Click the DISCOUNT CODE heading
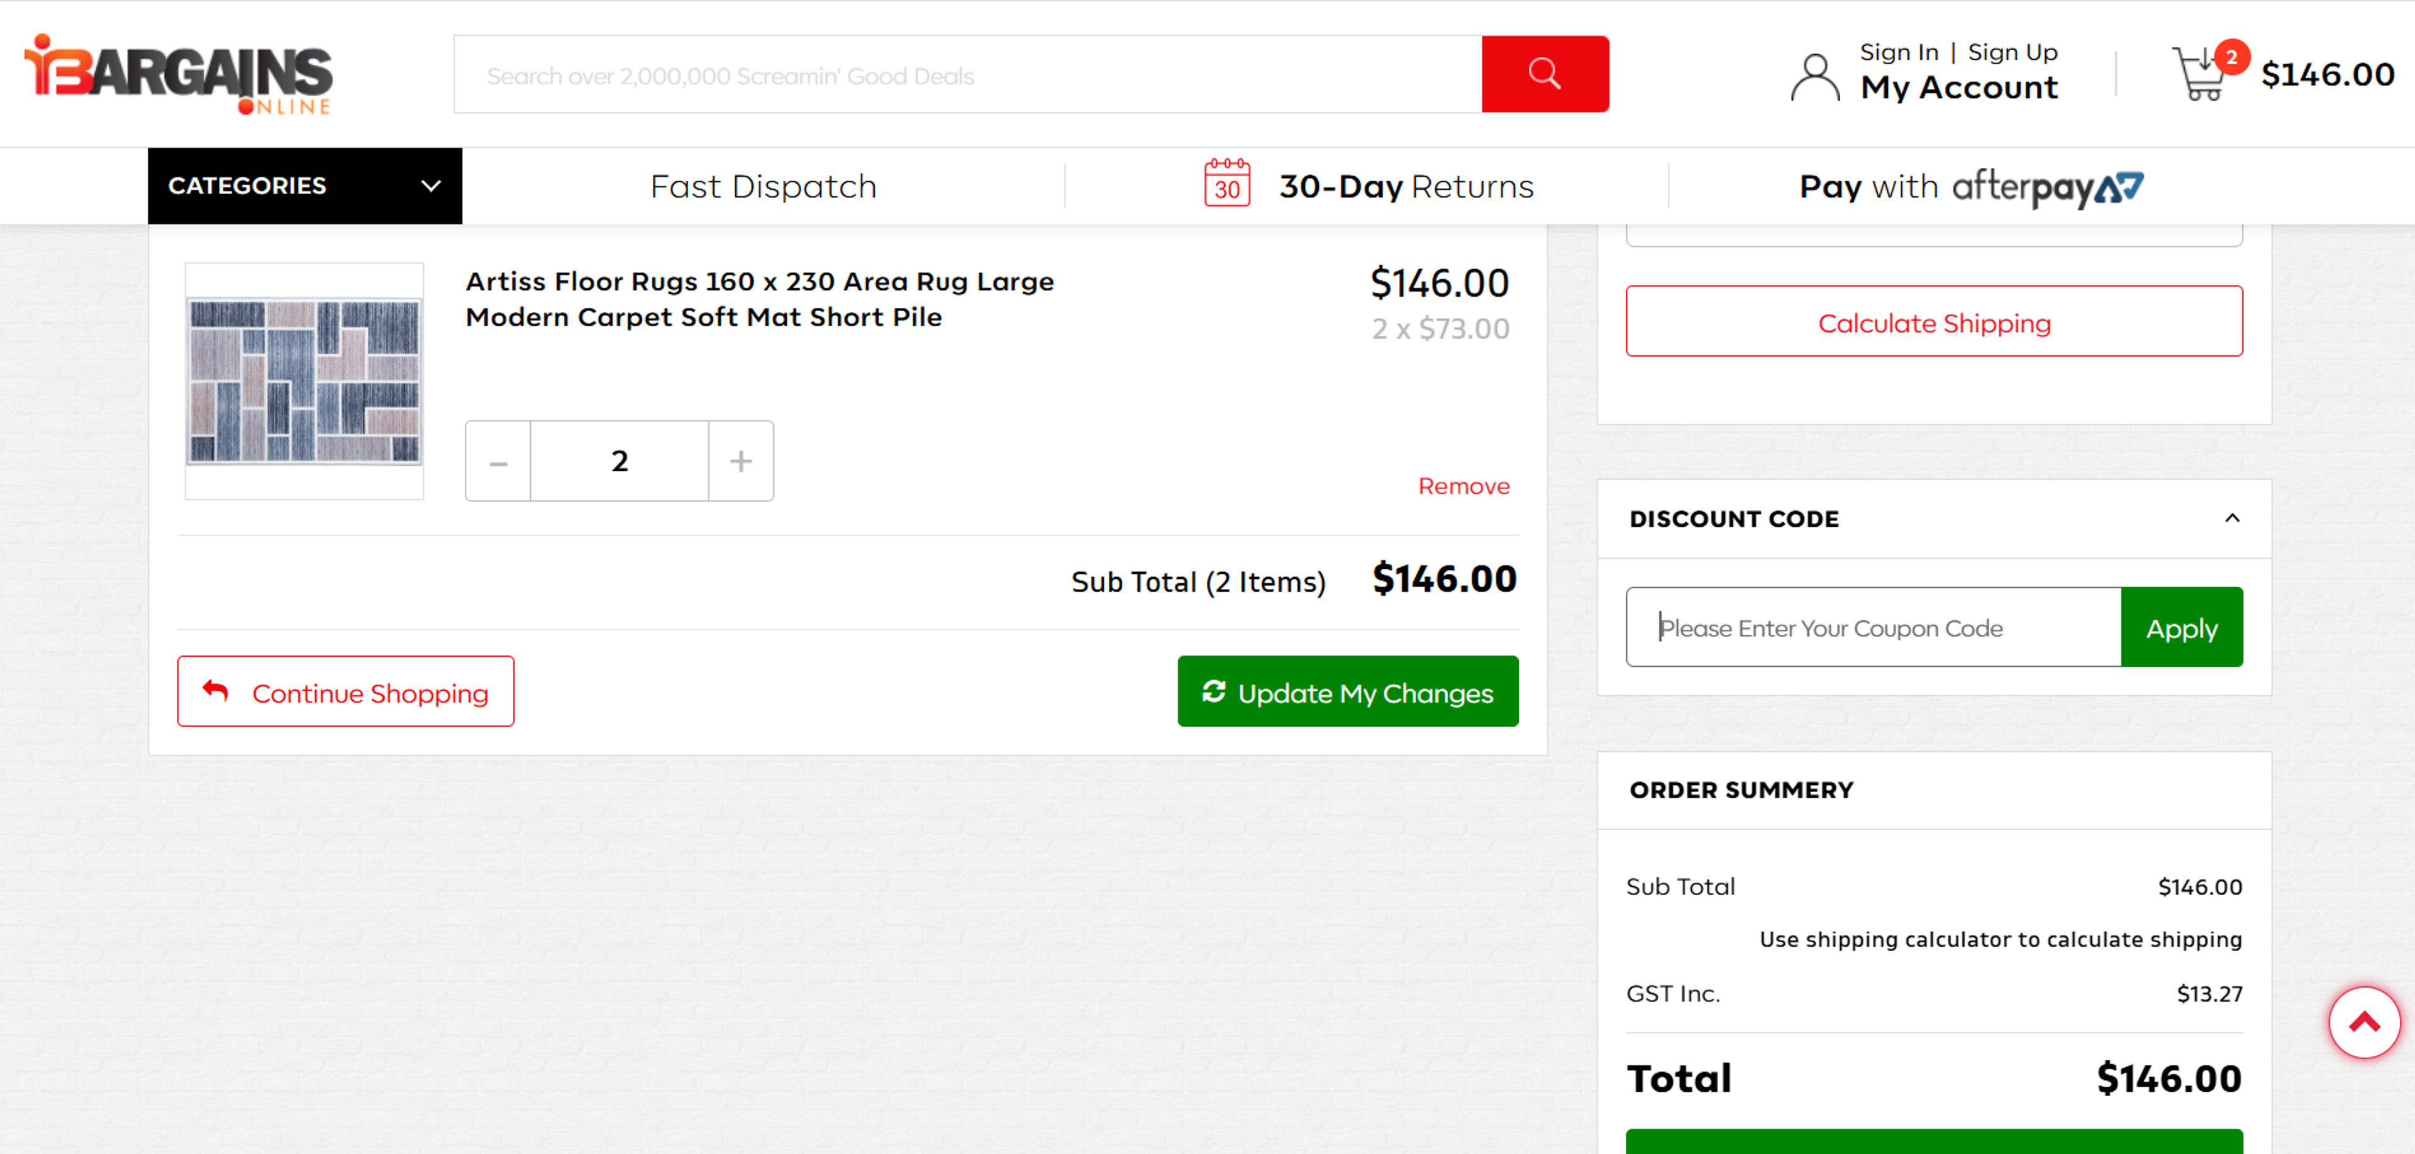 pos(1733,518)
